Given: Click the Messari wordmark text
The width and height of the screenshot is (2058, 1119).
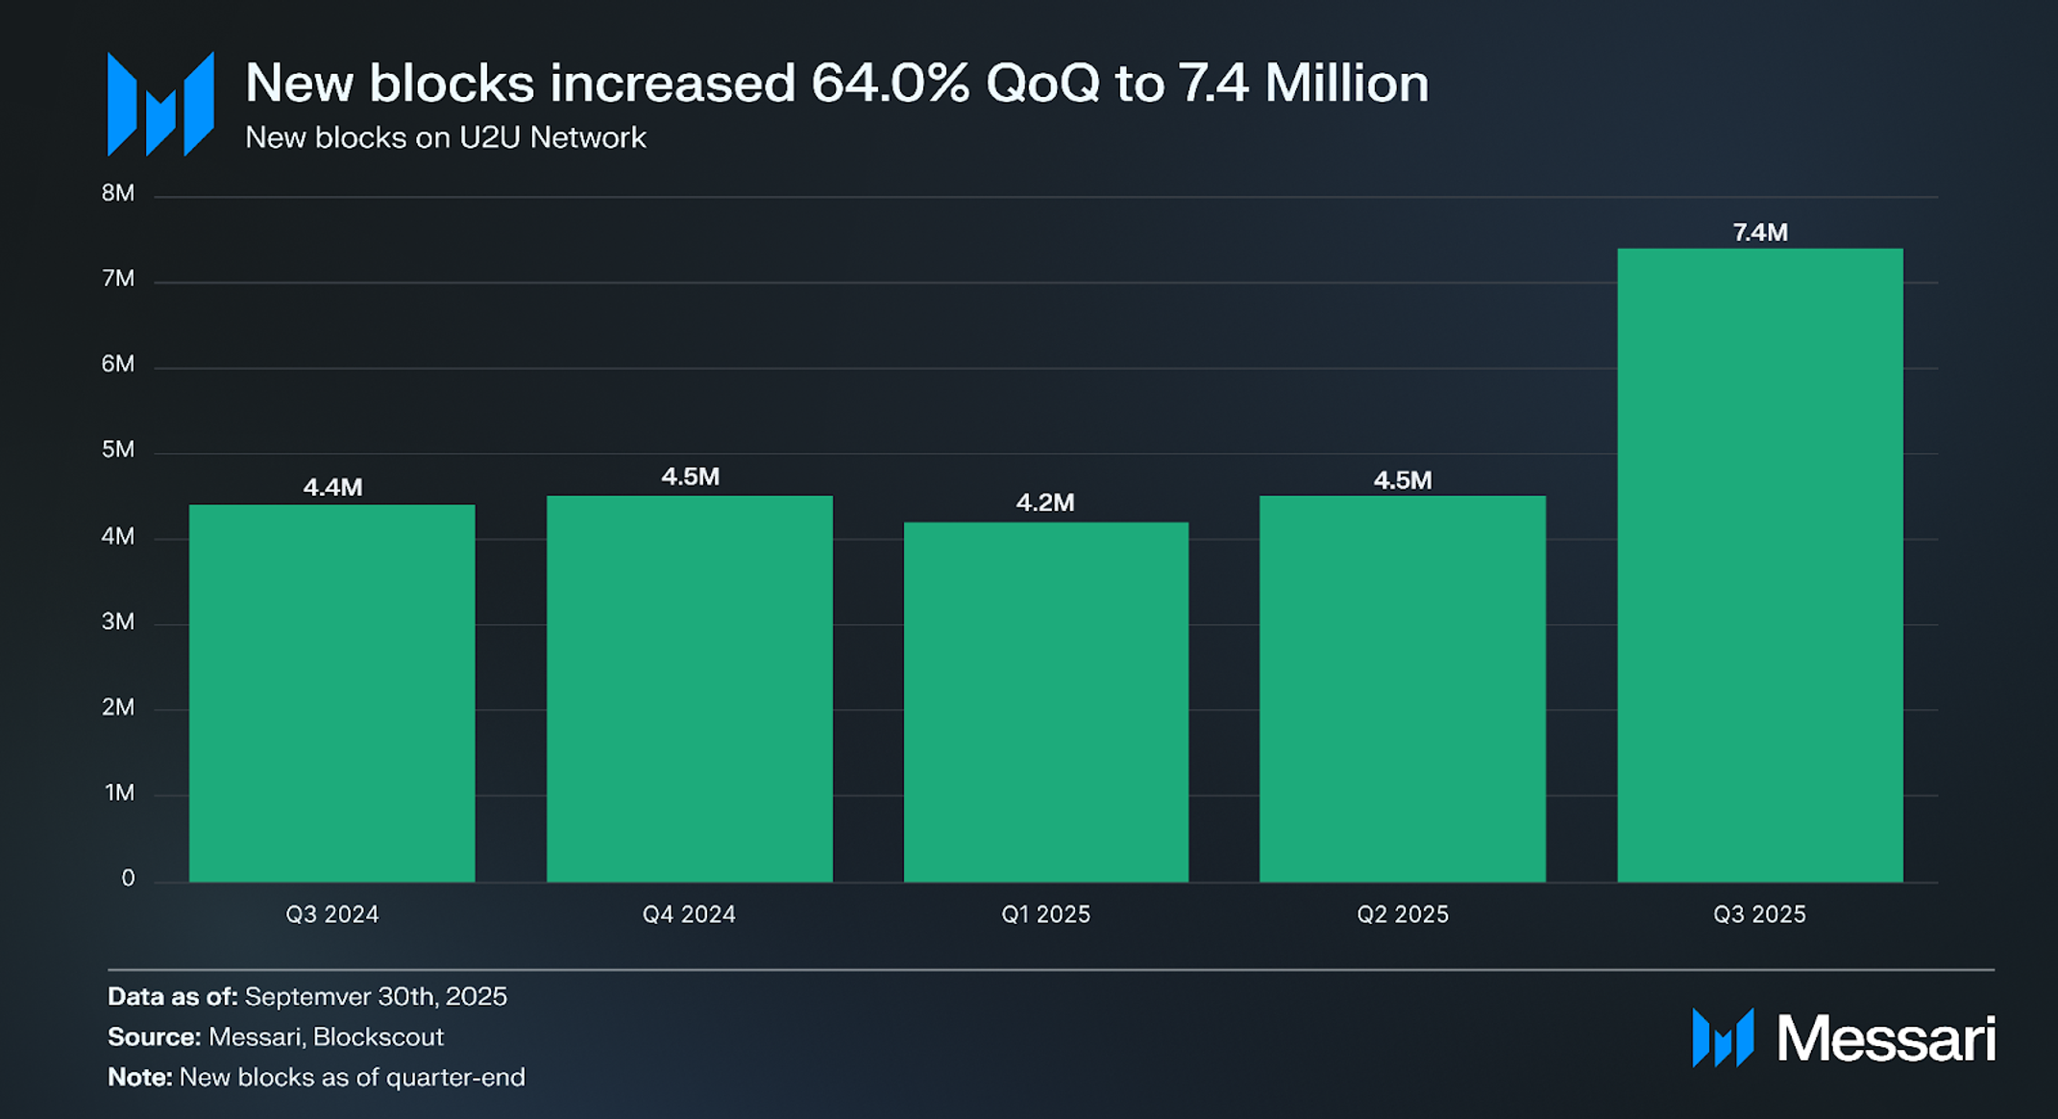Looking at the screenshot, I should (x=1885, y=1038).
